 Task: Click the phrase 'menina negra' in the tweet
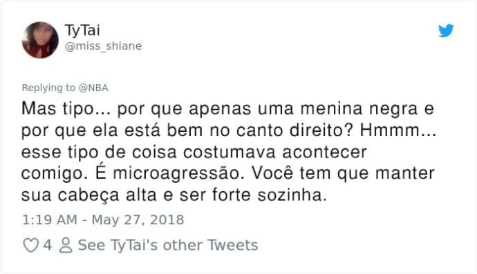point(359,109)
